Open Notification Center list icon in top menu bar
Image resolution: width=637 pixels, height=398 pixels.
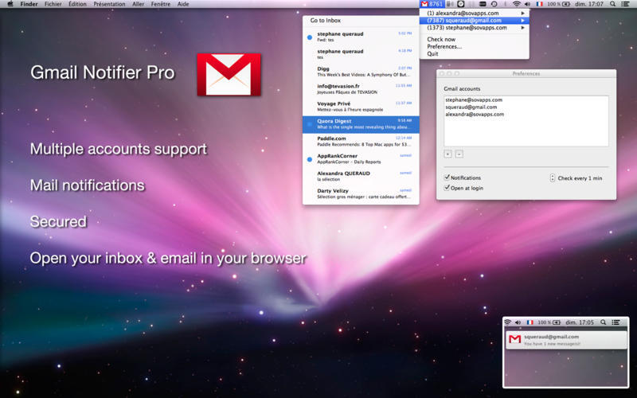point(625,4)
